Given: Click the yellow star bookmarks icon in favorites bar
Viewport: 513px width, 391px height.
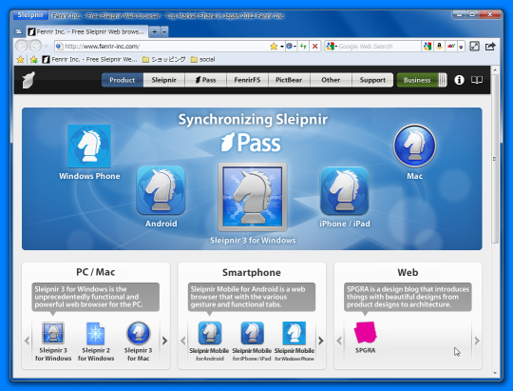Looking at the screenshot, I should click(20, 59).
